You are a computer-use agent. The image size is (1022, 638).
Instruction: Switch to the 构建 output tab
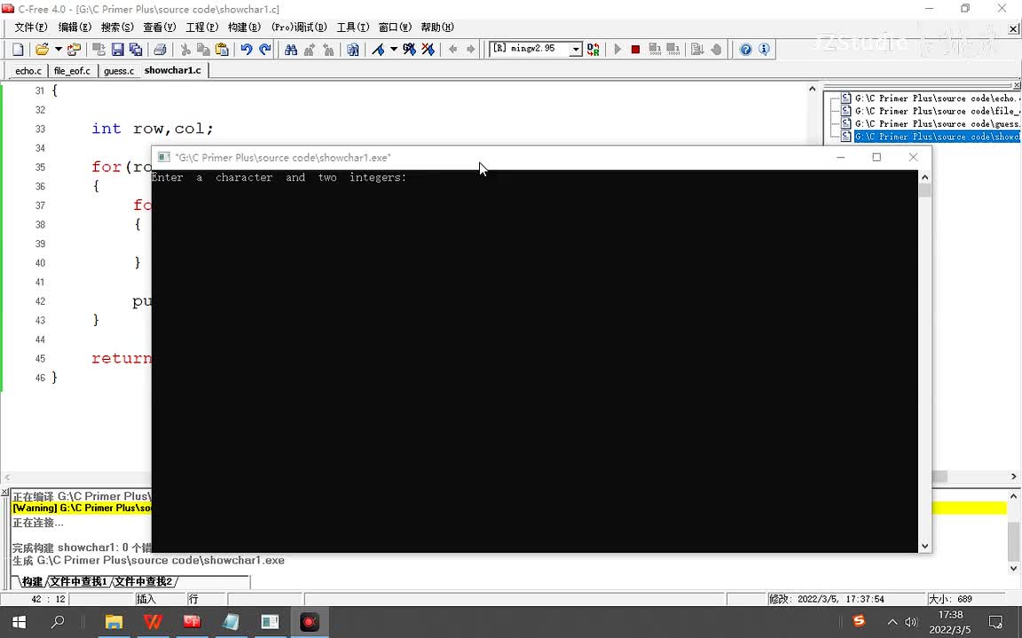coord(32,581)
